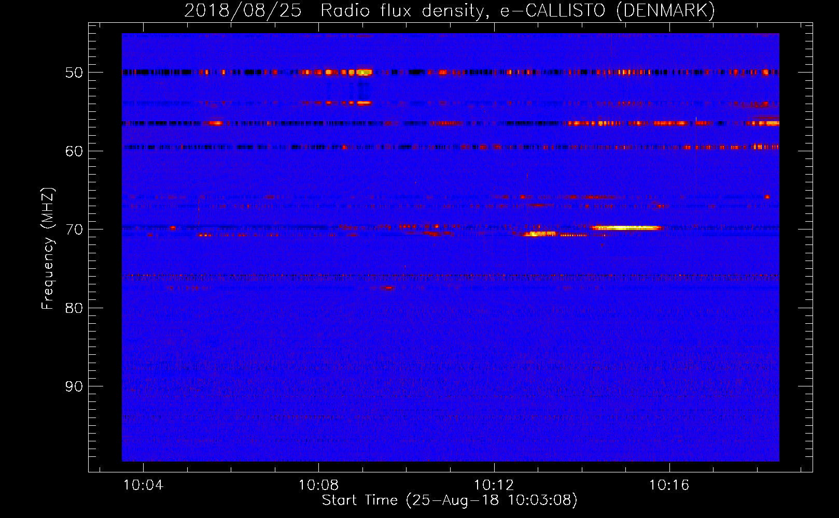The width and height of the screenshot is (839, 518).
Task: Click the 90 MHz frequency tick label
Action: coord(74,386)
